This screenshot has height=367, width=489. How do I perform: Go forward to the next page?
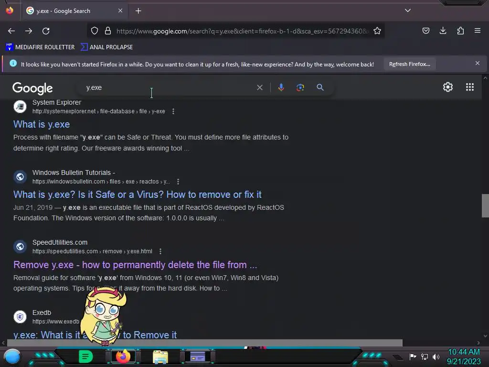29,31
